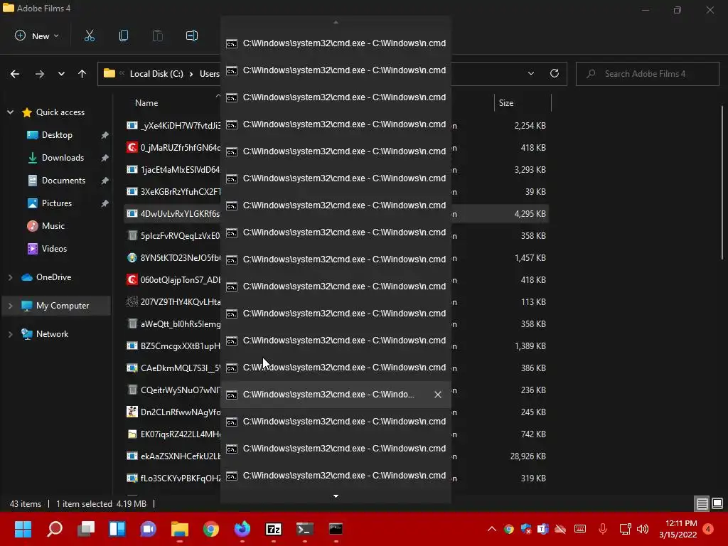Click the File Explorer taskbar icon

(180, 529)
